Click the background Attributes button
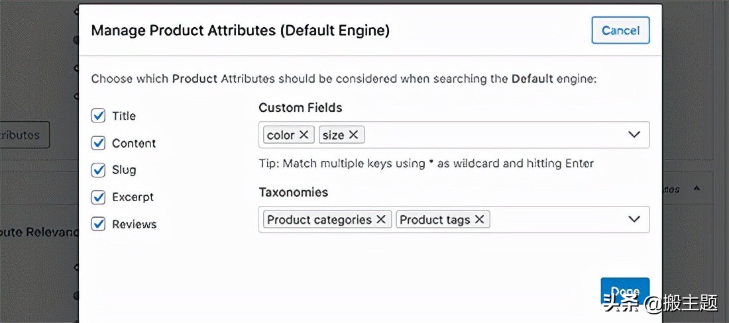Viewport: 729px width, 323px height. (x=24, y=135)
